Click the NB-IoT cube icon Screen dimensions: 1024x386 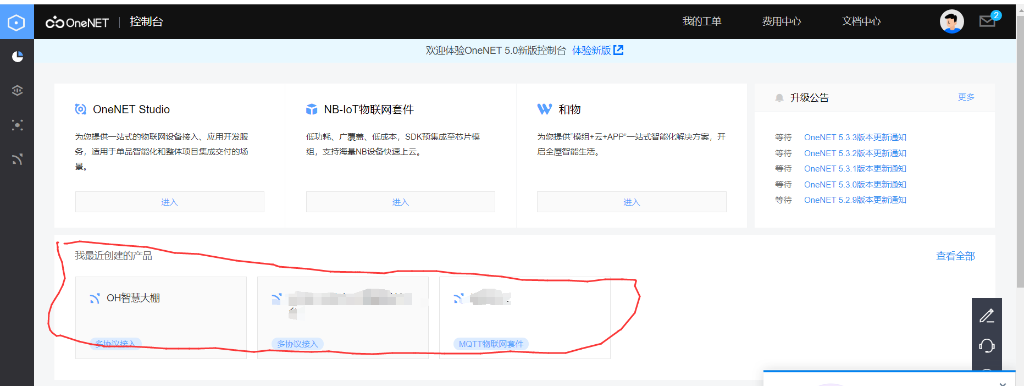312,109
